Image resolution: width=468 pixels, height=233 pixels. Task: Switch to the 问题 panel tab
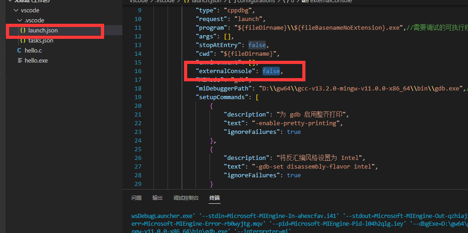[137, 198]
